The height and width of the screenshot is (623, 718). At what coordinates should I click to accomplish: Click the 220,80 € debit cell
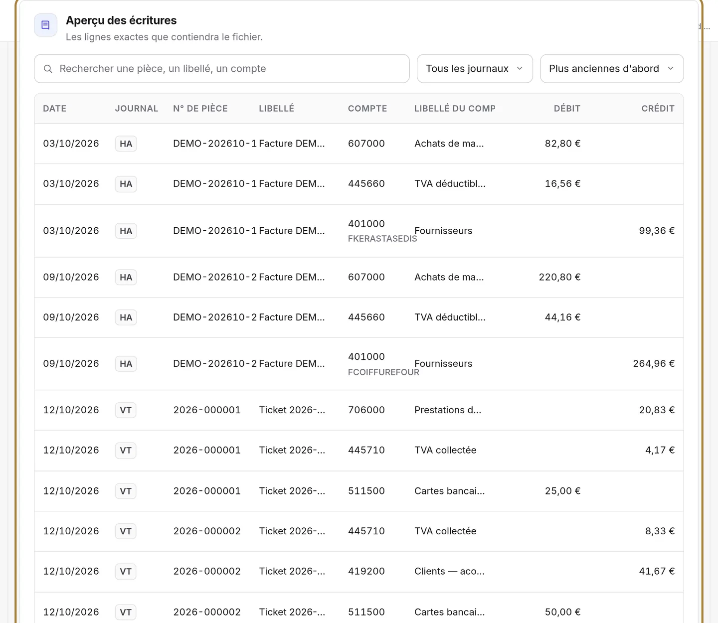coord(559,277)
